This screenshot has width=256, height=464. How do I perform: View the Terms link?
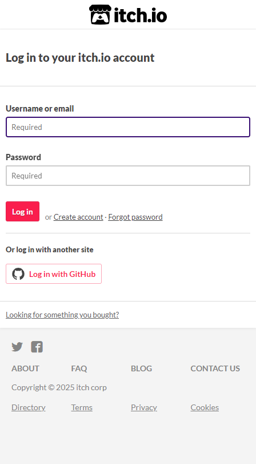(x=82, y=407)
